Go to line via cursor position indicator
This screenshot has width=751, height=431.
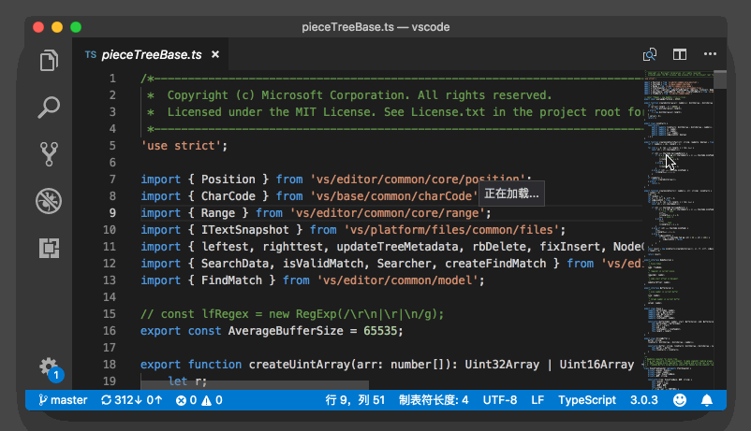pos(355,400)
